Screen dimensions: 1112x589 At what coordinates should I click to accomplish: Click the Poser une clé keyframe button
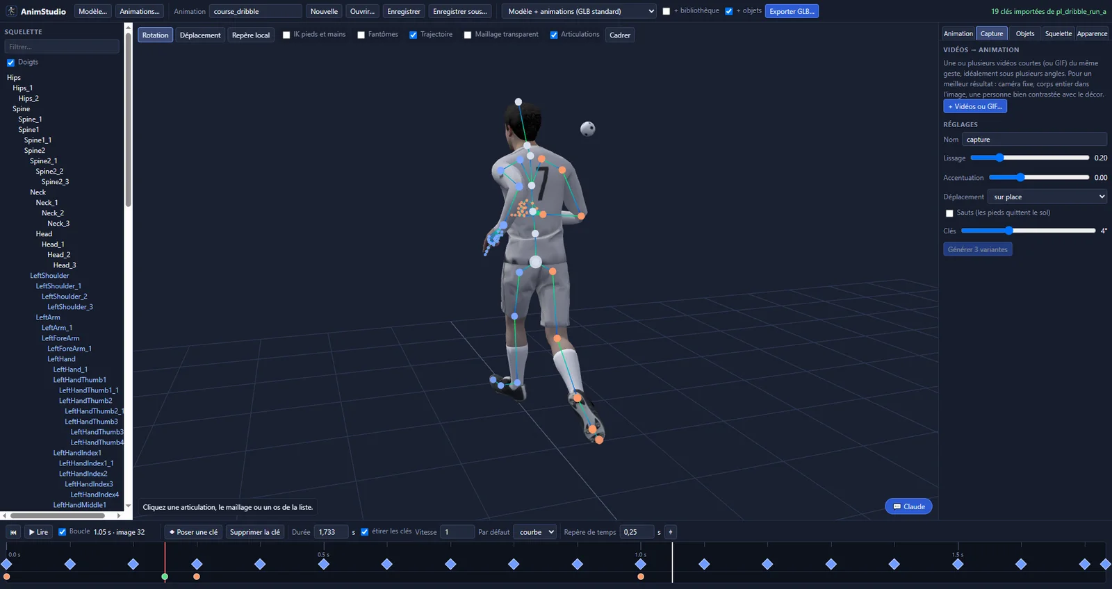[x=193, y=532]
